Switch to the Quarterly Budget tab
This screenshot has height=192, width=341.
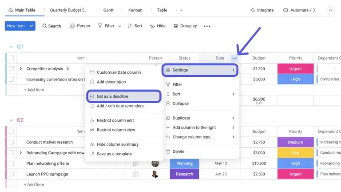[x=68, y=10]
